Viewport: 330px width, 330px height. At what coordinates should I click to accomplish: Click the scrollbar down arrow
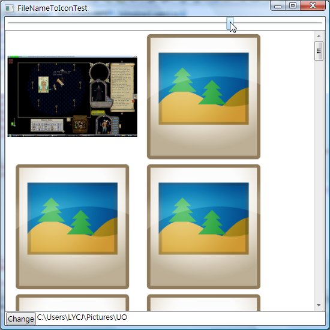(319, 305)
